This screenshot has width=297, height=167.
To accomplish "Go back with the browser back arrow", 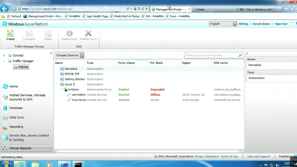I will pos(4,9).
